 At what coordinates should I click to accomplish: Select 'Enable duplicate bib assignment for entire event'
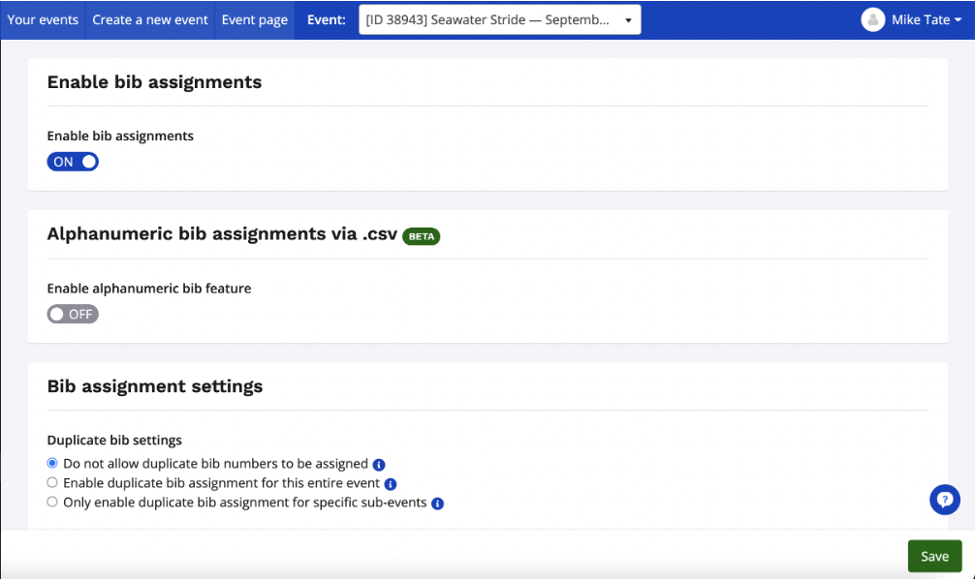52,482
